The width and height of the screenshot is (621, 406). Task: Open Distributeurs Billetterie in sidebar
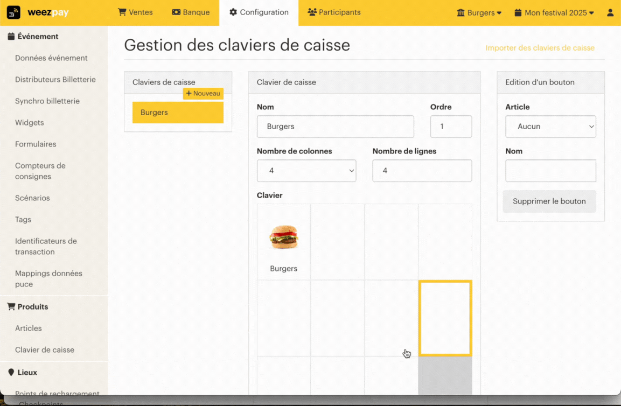coord(55,80)
